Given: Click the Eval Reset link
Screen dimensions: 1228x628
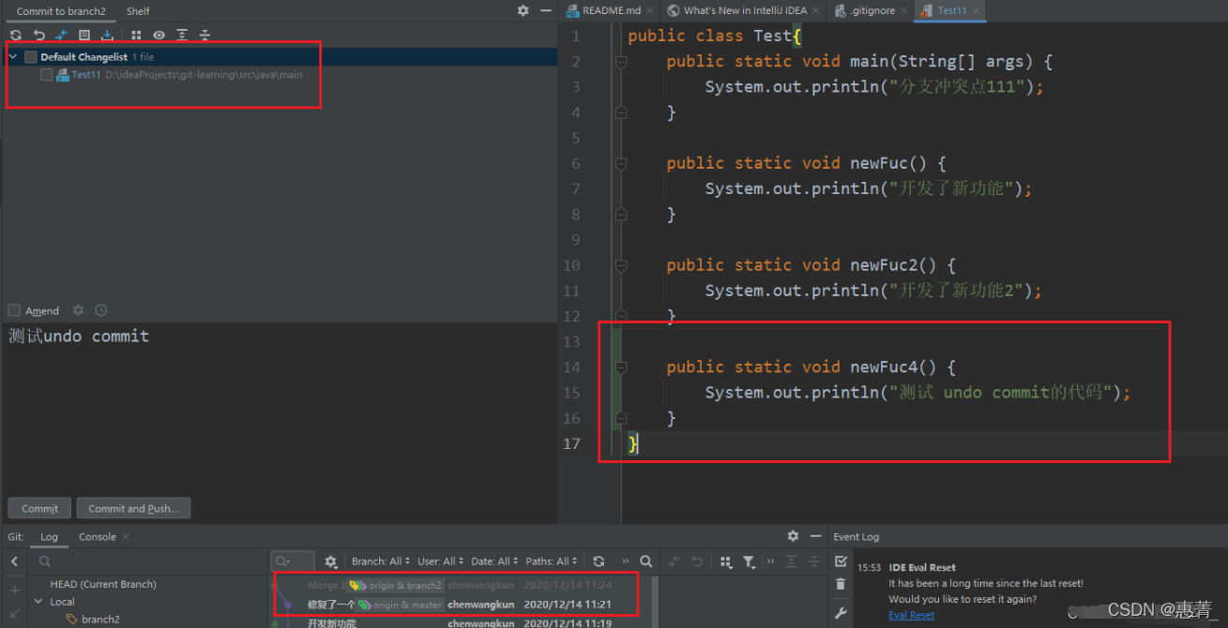Looking at the screenshot, I should pos(912,615).
